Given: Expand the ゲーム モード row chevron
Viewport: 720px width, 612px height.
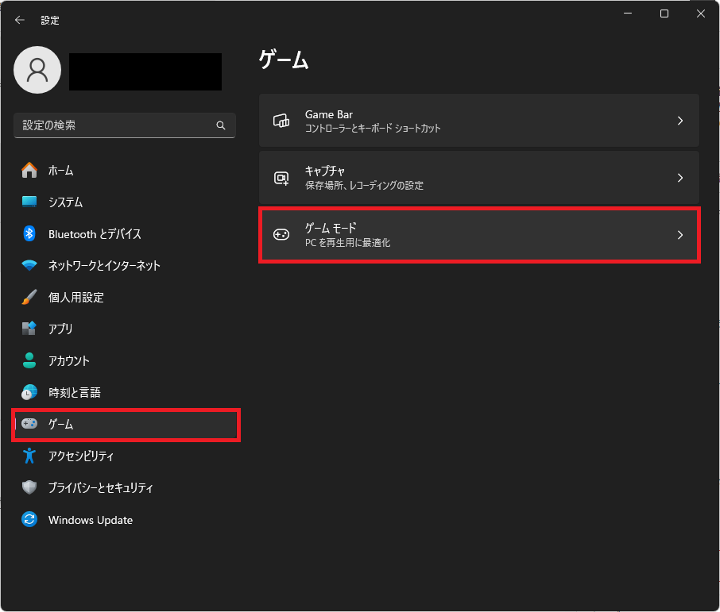Looking at the screenshot, I should click(679, 235).
